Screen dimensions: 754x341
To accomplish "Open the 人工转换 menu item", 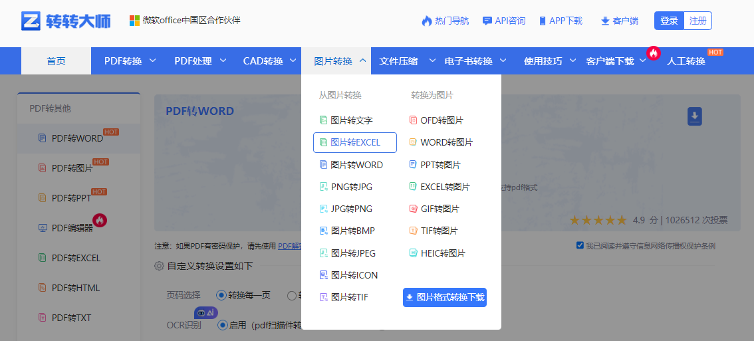I will [x=686, y=61].
